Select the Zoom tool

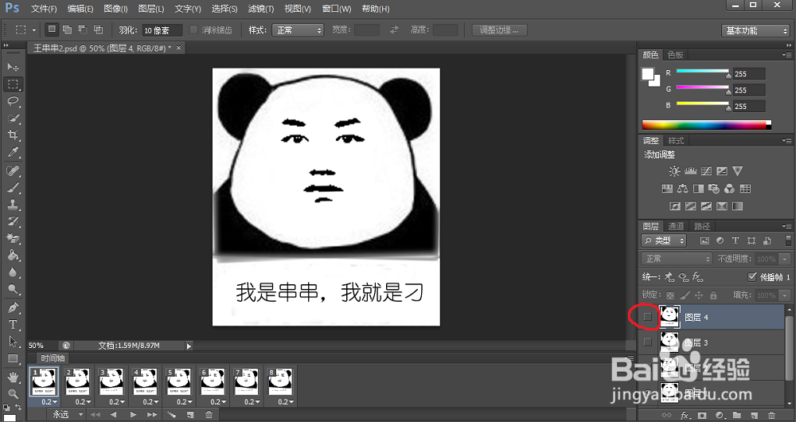click(x=13, y=393)
